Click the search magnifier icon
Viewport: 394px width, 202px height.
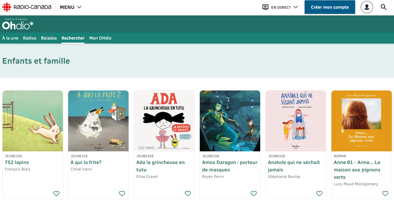tap(384, 7)
